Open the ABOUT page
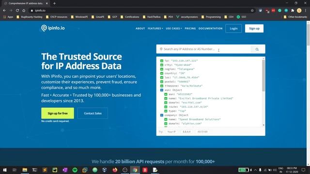 [x=140, y=29]
